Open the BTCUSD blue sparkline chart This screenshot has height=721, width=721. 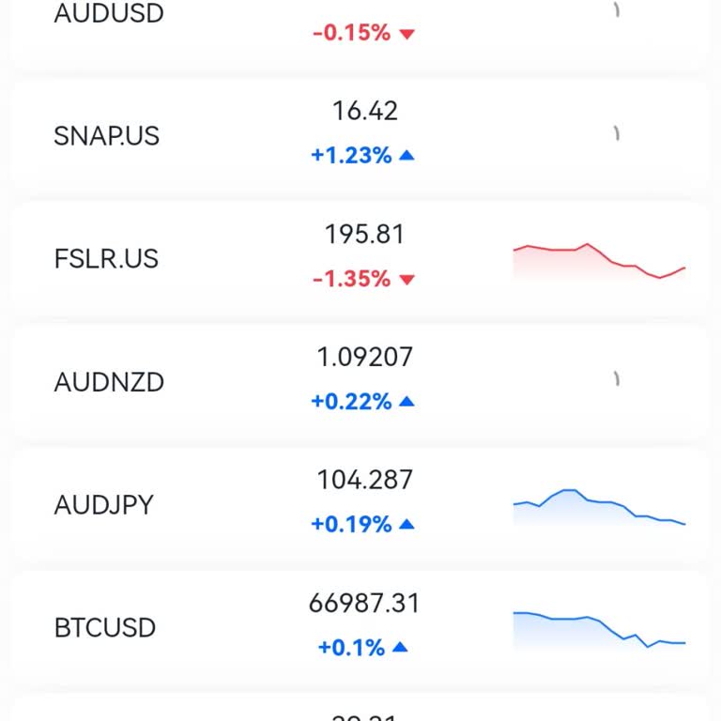pyautogui.click(x=599, y=629)
